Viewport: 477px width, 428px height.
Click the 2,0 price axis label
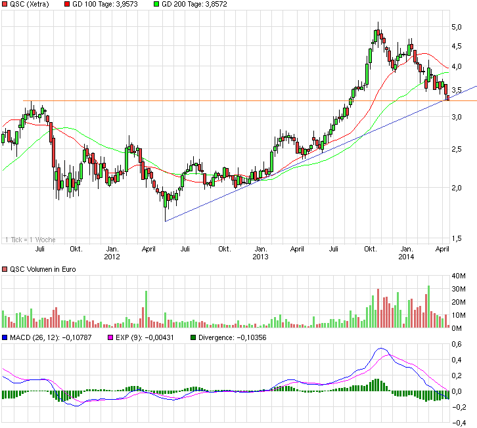[457, 188]
